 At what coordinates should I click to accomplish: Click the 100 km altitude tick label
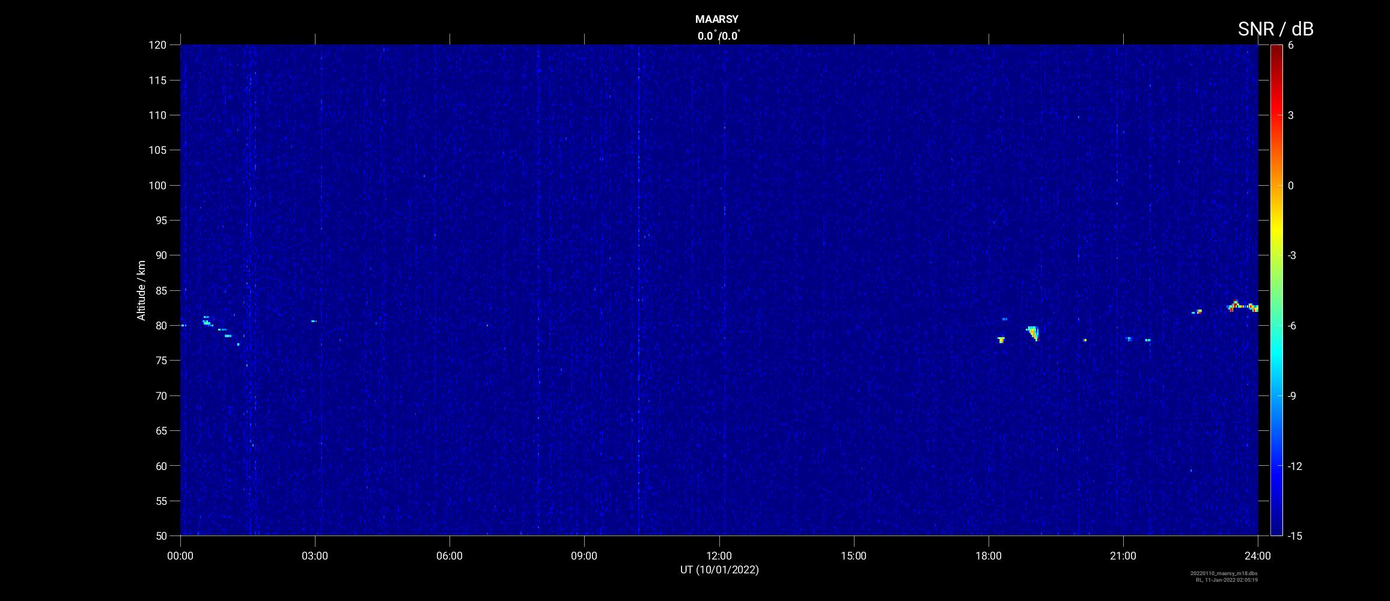pyautogui.click(x=157, y=185)
